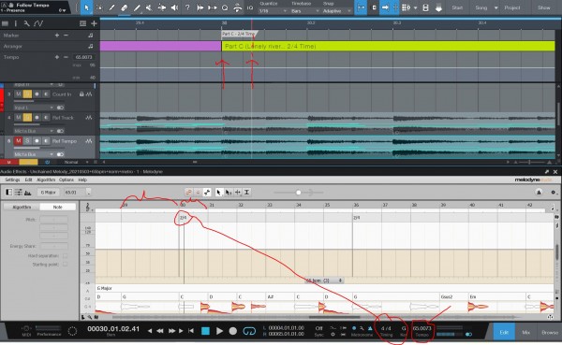
Task: Click the Q quantize icon
Action: pyautogui.click(x=225, y=7)
